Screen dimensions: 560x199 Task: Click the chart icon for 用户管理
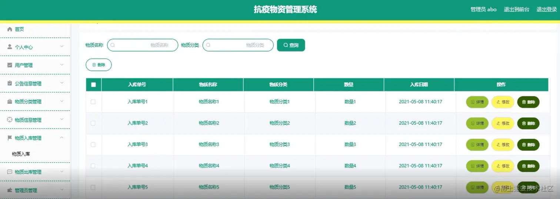(10, 65)
